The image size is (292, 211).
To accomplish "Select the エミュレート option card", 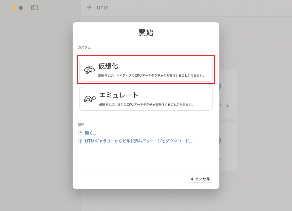I will 146,99.
